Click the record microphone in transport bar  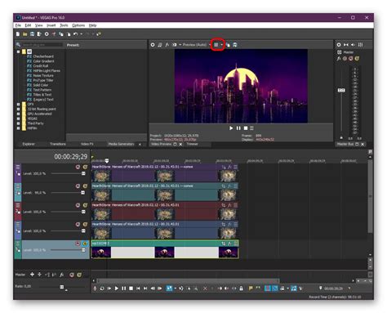[95, 288]
